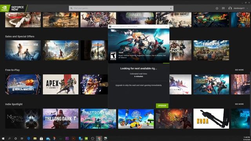Open the green NVIDIA app on the taskbar
The image size is (251, 141).
pos(86,138)
